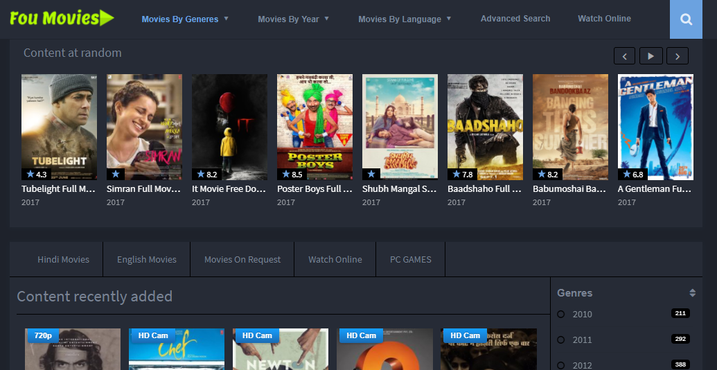717x370 pixels.
Task: Open Babumoshai title link
Action: pyautogui.click(x=569, y=188)
